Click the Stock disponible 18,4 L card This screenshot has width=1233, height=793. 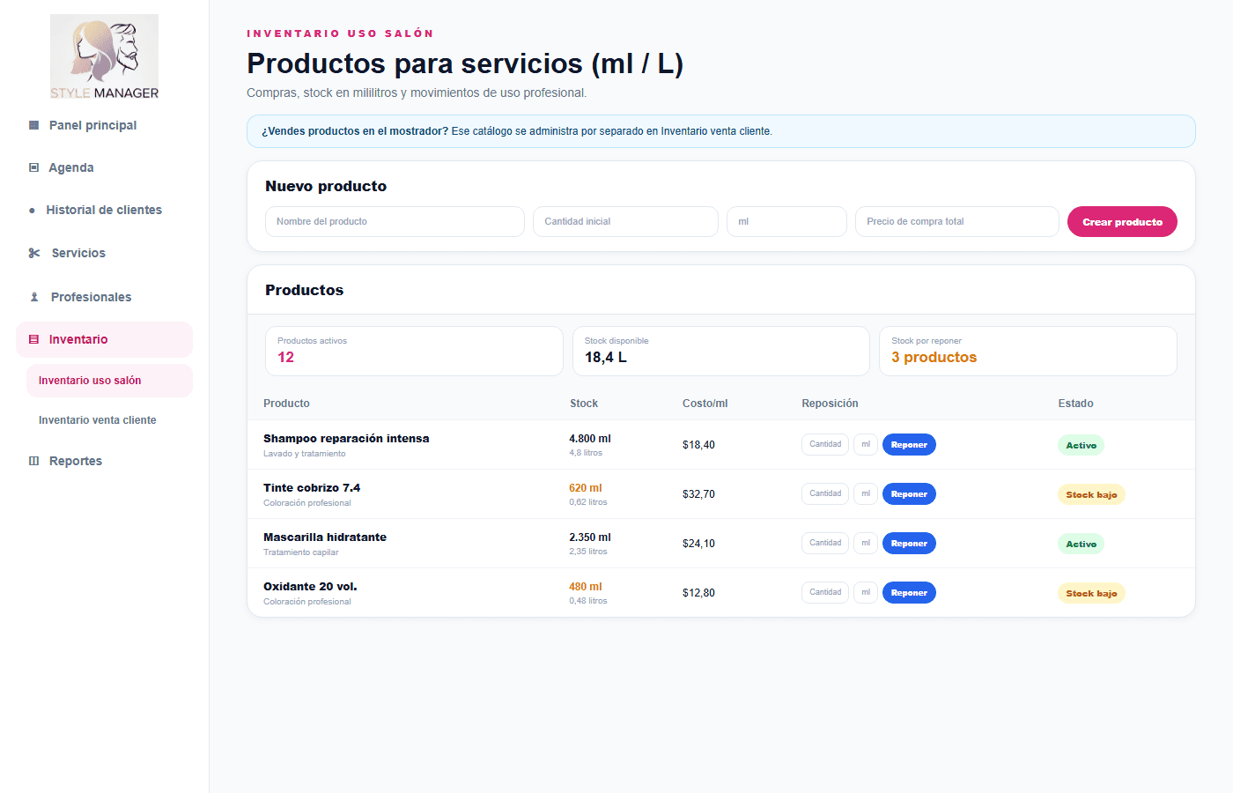point(721,351)
